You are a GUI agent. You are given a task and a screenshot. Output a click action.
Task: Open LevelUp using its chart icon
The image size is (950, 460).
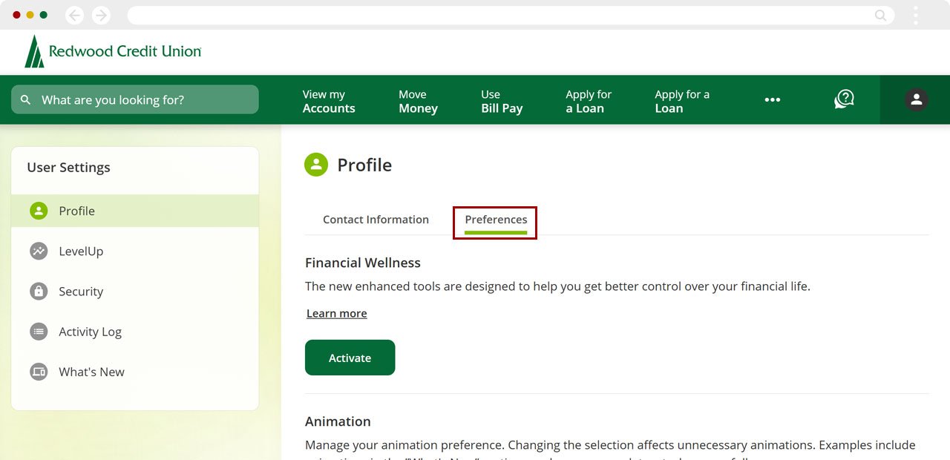(x=38, y=251)
